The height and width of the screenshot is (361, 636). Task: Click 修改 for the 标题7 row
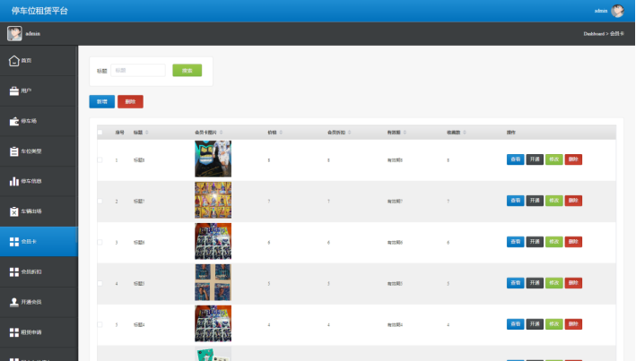[x=554, y=201]
